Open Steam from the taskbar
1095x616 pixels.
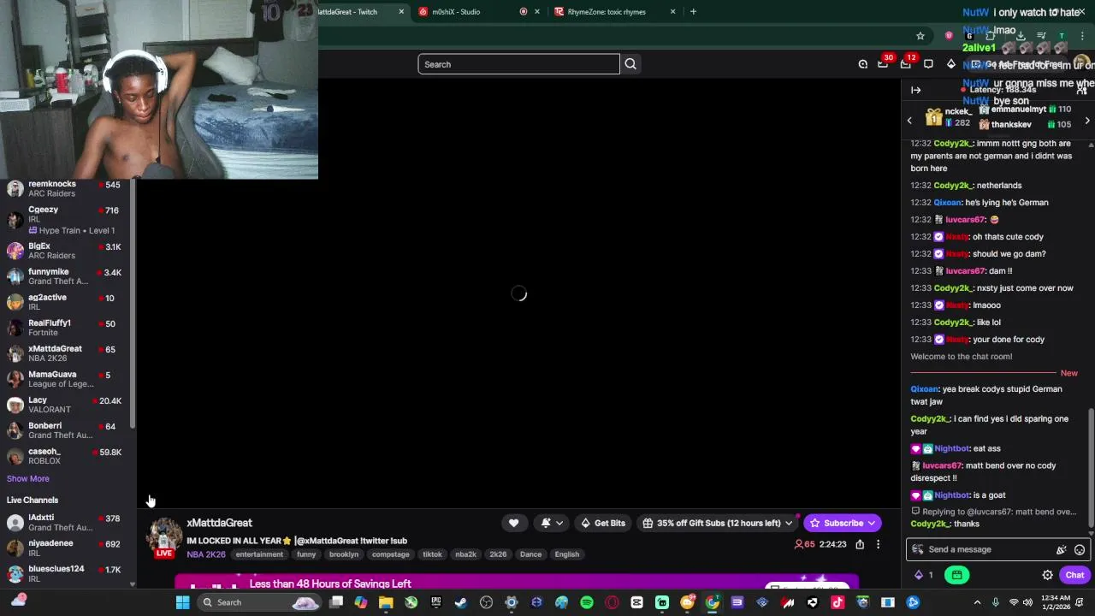coord(461,602)
